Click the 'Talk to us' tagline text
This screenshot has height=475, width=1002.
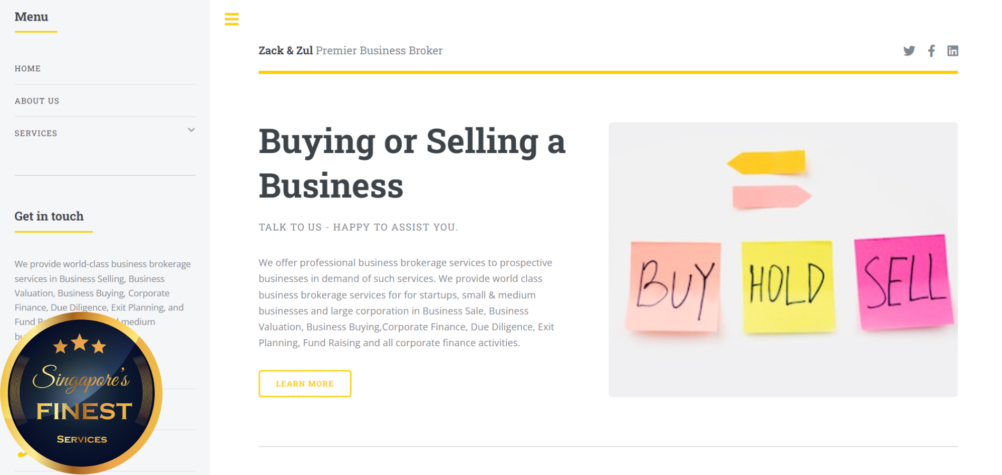pos(358,227)
